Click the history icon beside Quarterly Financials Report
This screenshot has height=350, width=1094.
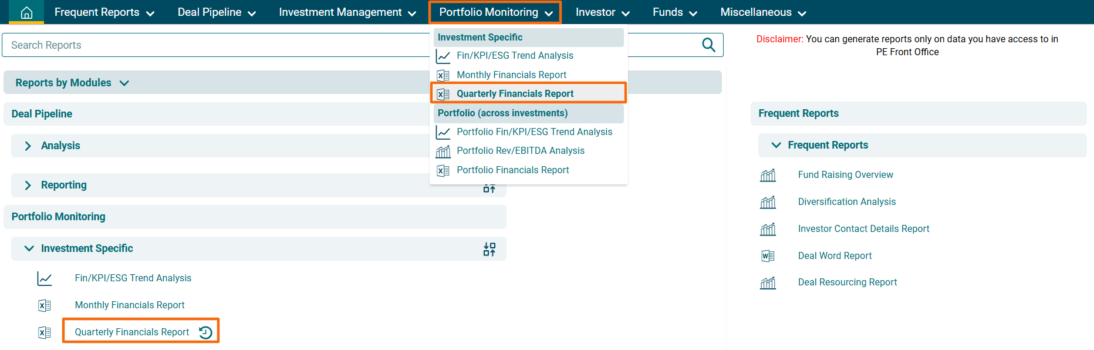pyautogui.click(x=205, y=332)
